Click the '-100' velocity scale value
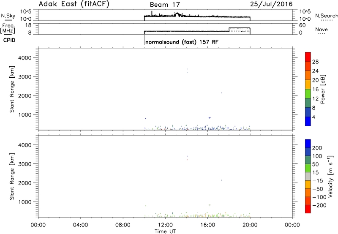Screen dimensions: 338x234 pos(319,197)
